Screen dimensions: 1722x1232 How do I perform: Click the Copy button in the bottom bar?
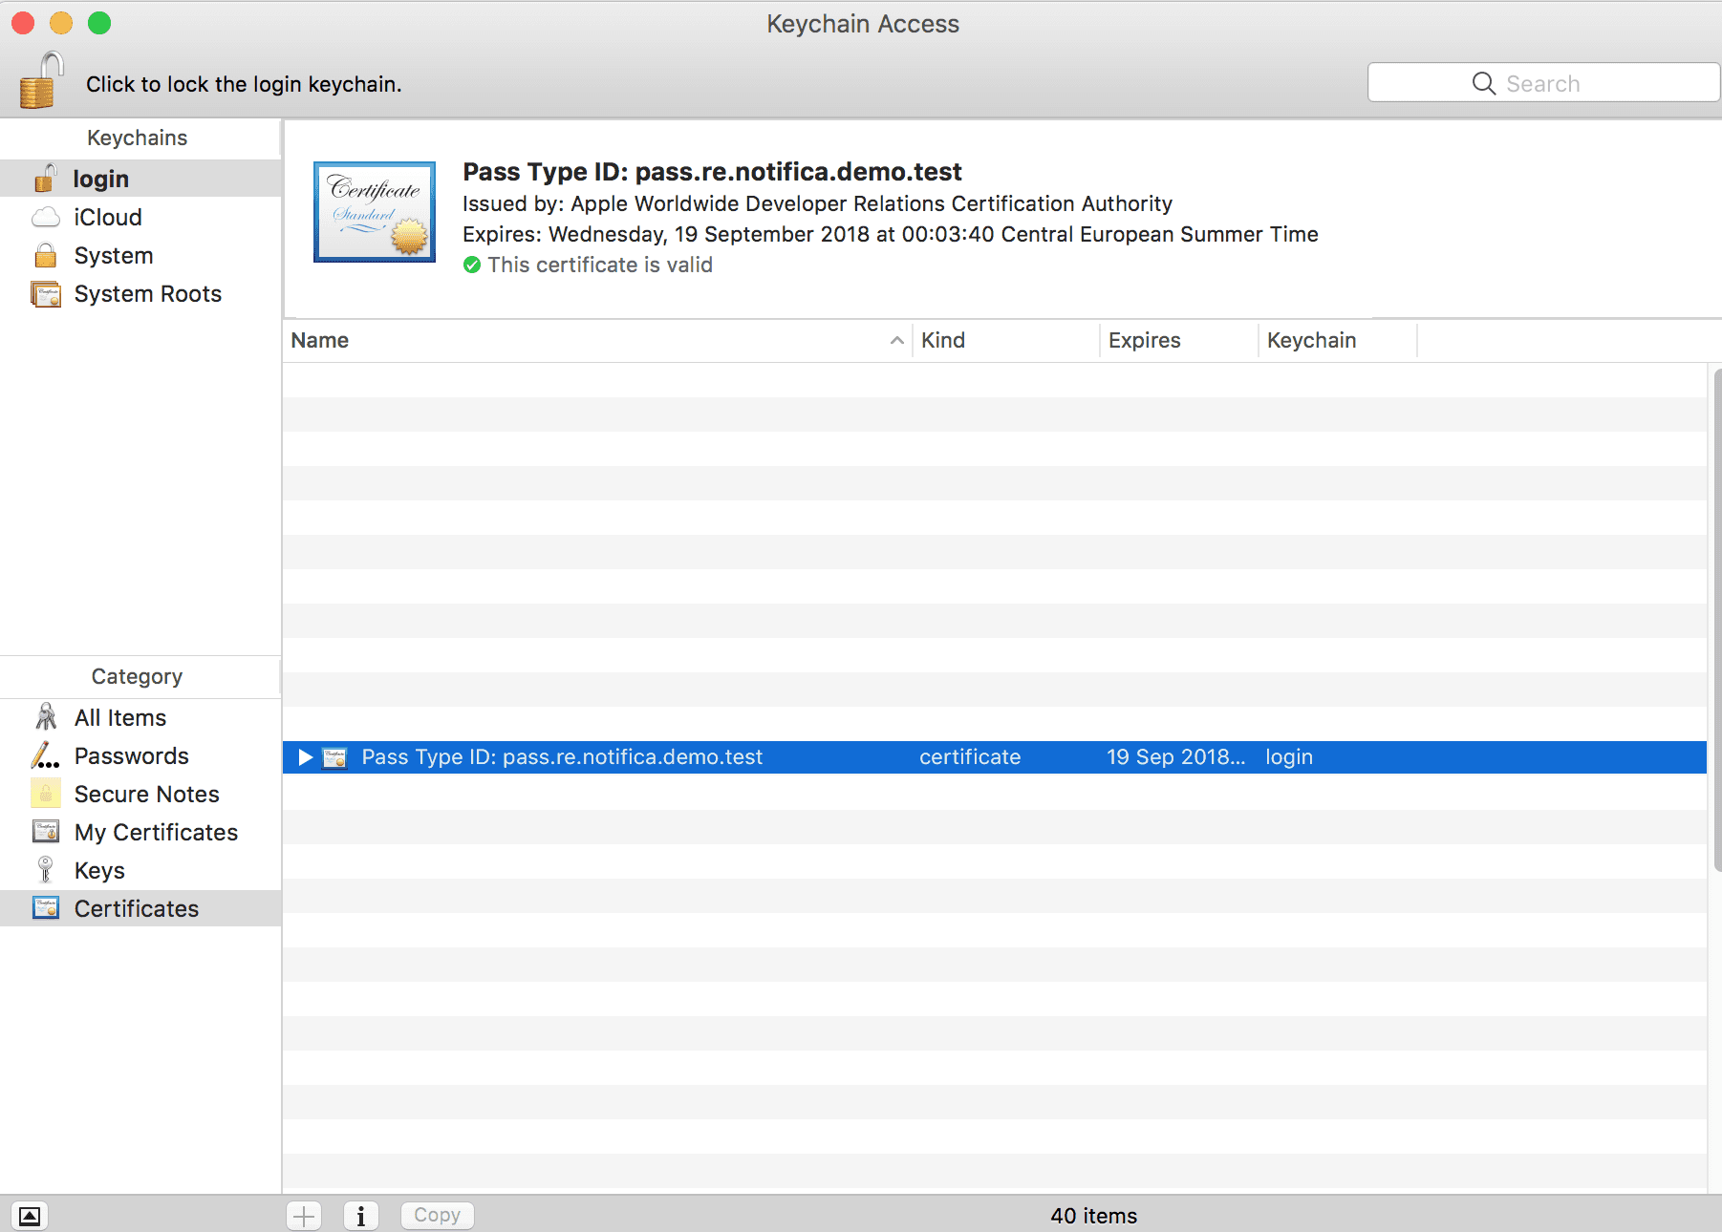click(438, 1215)
